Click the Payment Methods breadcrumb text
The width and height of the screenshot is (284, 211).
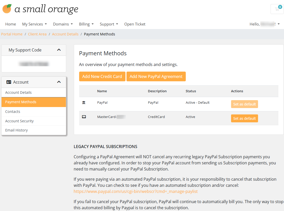100,34
